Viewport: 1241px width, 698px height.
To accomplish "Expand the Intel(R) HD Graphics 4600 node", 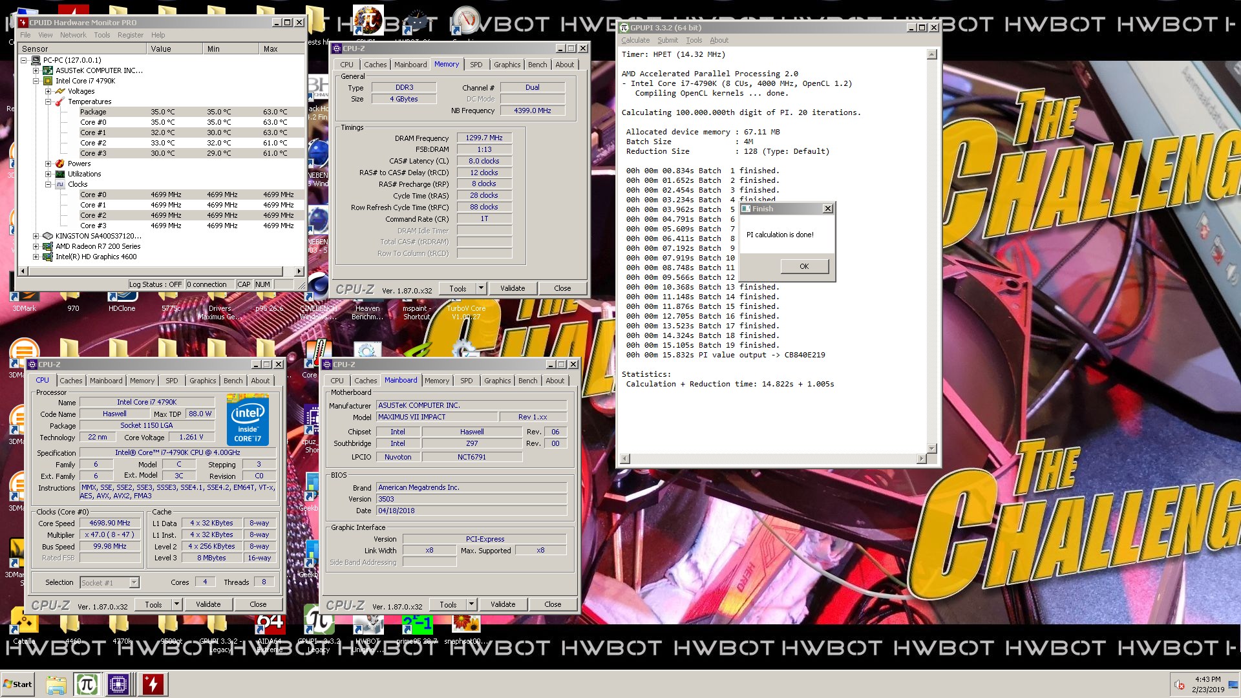I will click(36, 257).
